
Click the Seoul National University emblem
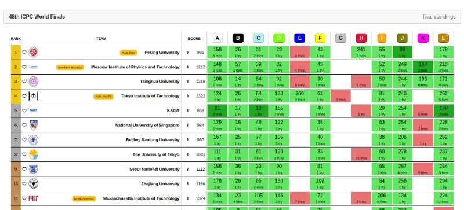tap(34, 170)
